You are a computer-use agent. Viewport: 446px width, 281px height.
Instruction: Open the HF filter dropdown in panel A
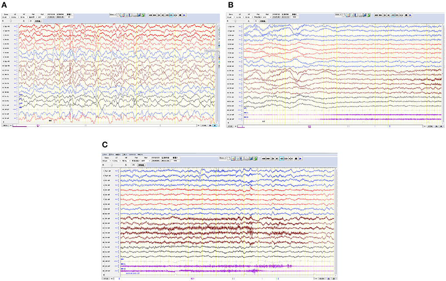[x=24, y=17]
